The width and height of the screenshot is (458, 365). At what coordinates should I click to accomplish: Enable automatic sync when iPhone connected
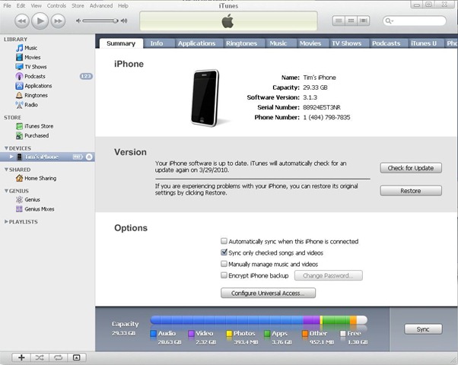click(224, 241)
